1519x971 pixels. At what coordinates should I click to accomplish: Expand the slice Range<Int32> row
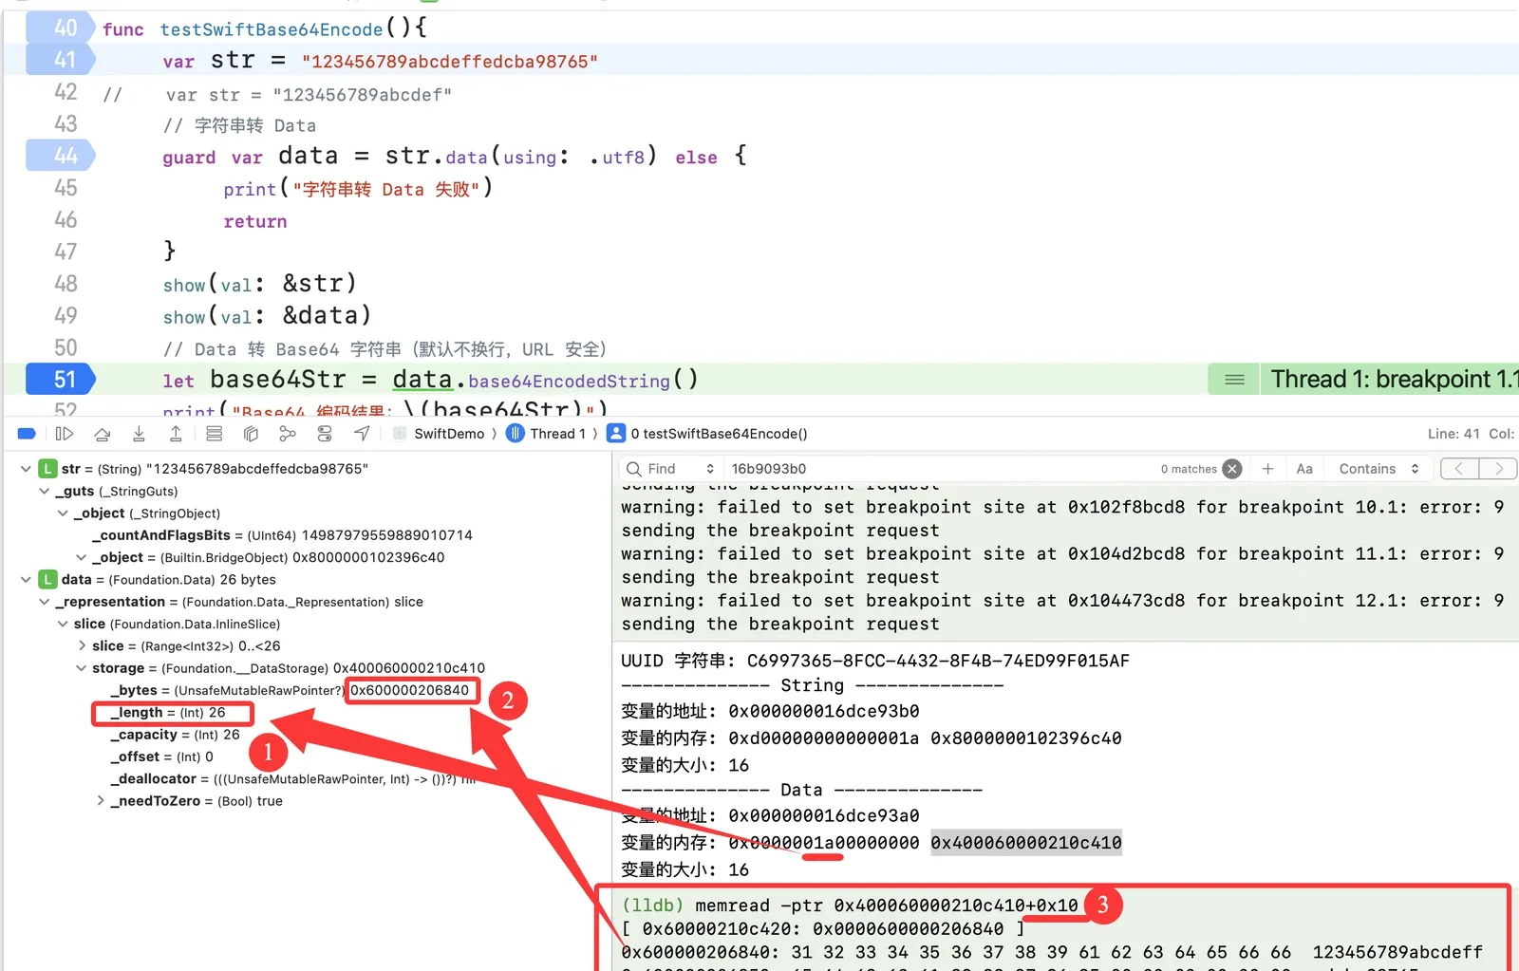coord(82,645)
